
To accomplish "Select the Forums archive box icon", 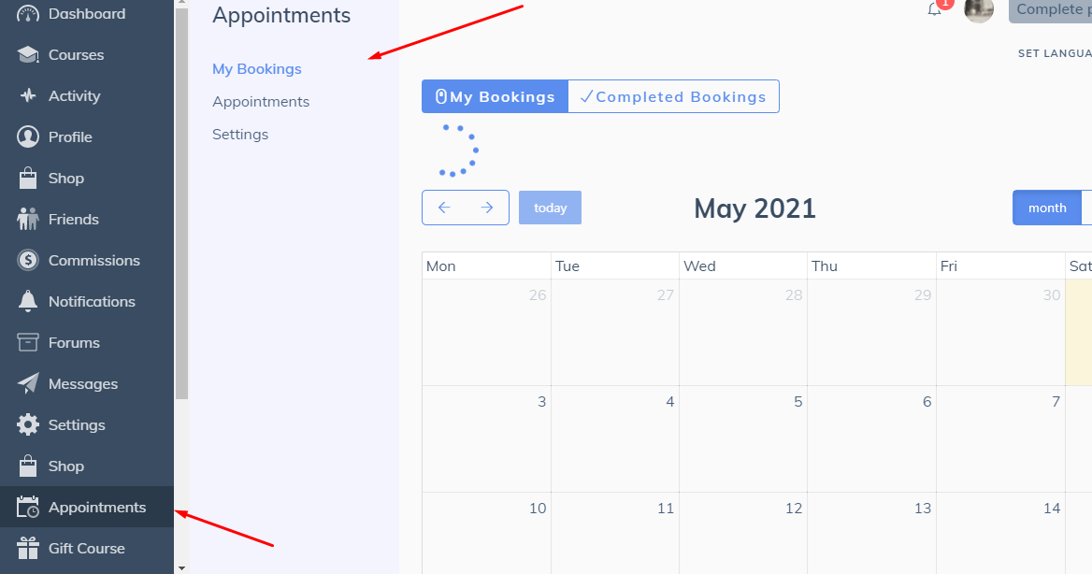I will (28, 342).
